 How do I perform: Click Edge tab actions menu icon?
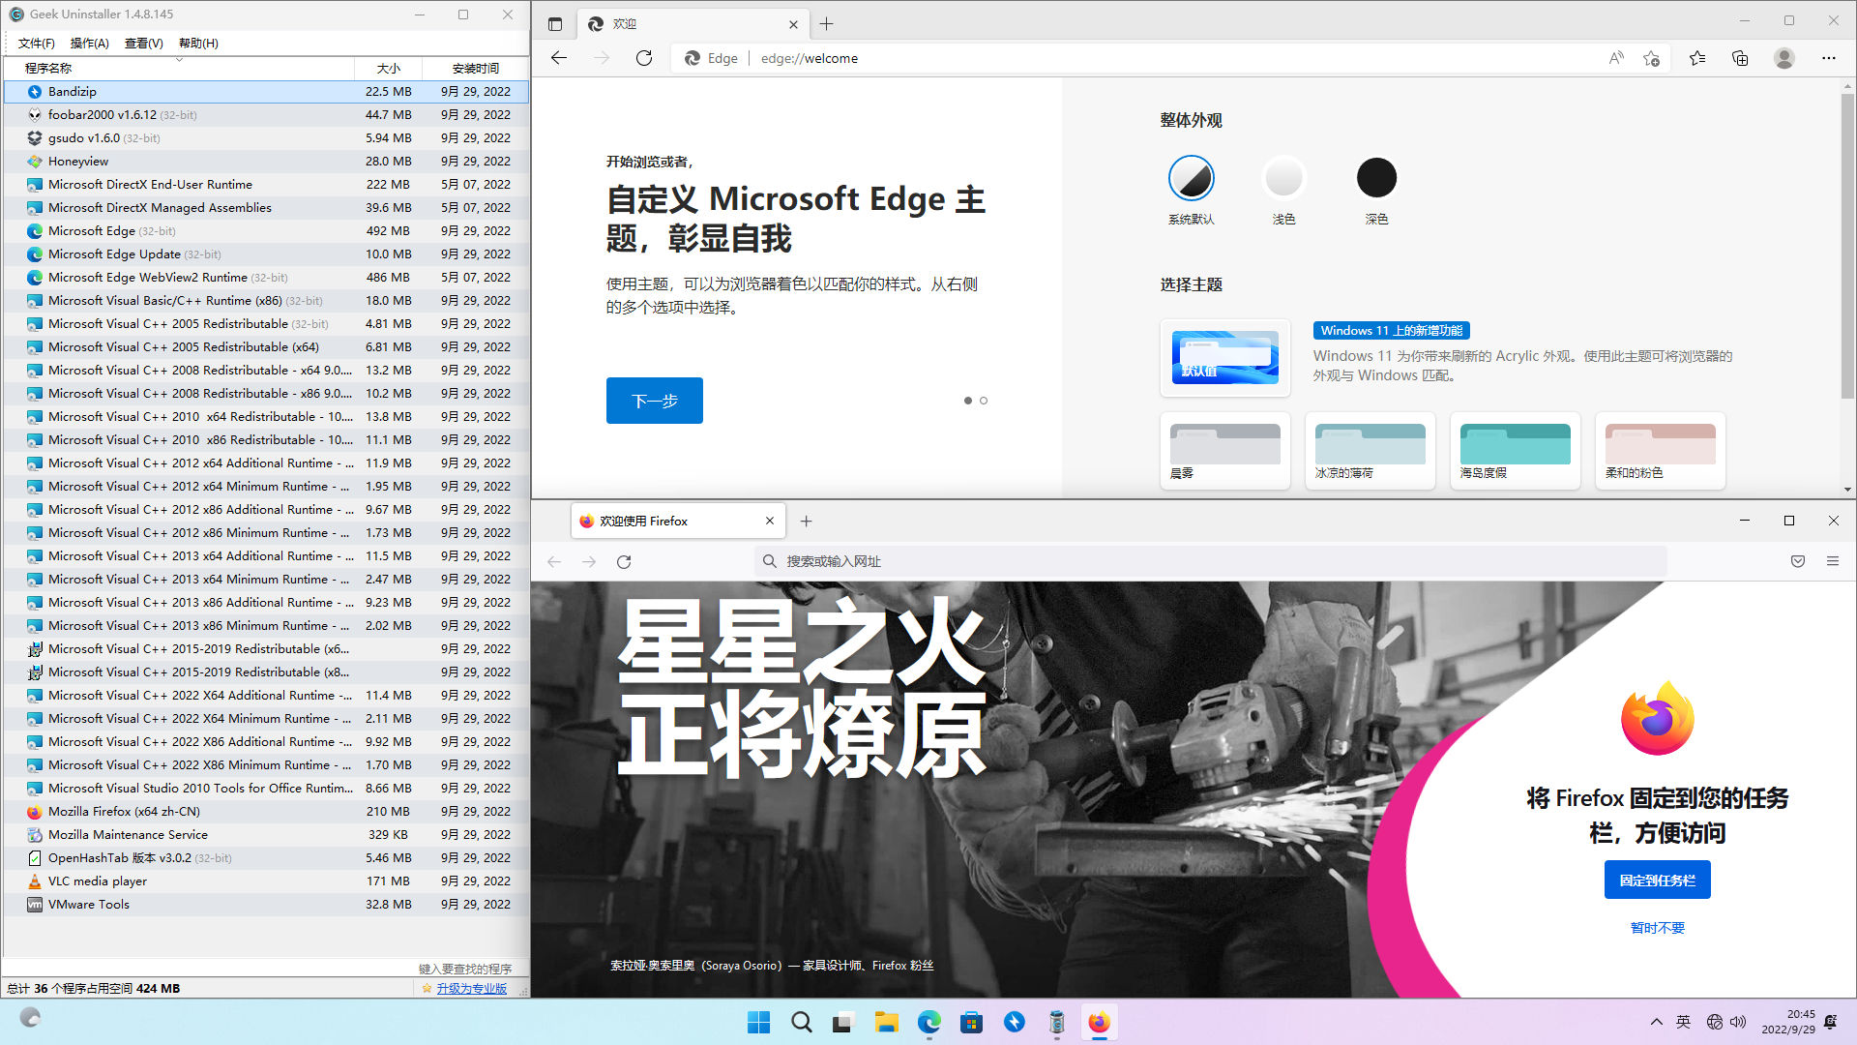pos(554,24)
